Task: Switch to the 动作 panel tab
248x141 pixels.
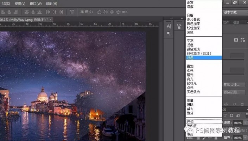Action: point(226,22)
